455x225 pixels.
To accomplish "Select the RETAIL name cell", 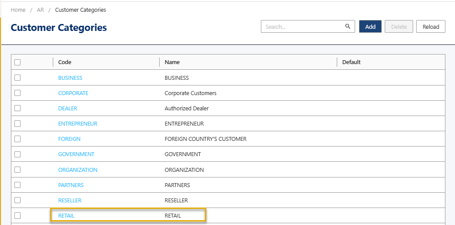I will (173, 216).
